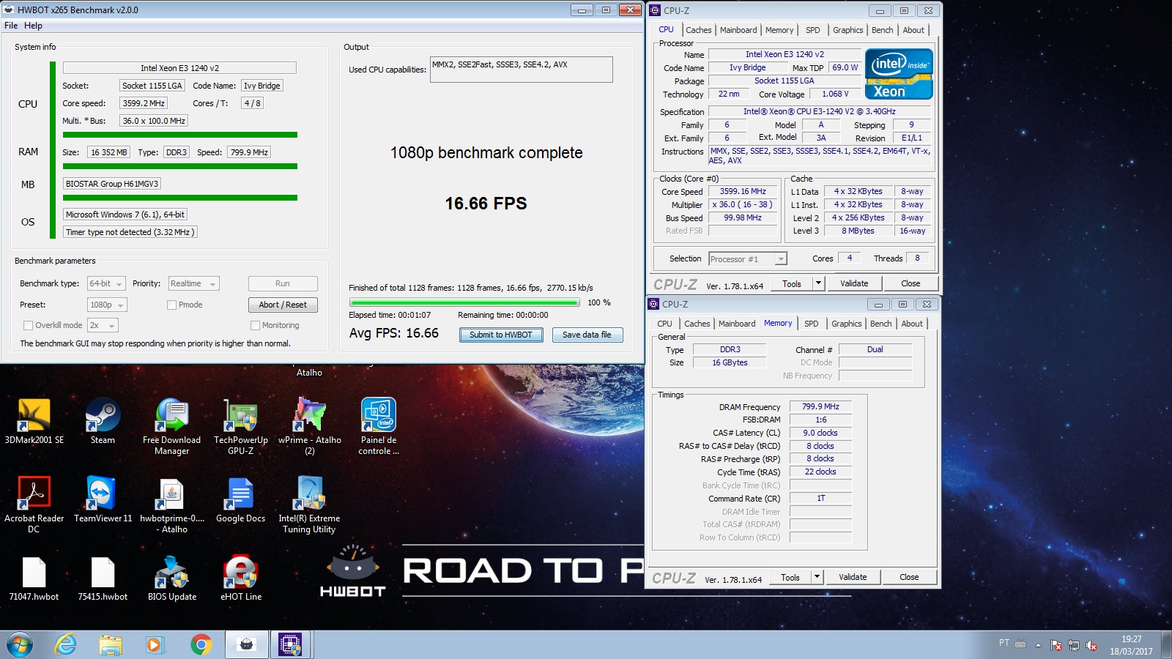Launch Intel Extreme Tuning Utility icon
The height and width of the screenshot is (659, 1172).
(x=309, y=505)
